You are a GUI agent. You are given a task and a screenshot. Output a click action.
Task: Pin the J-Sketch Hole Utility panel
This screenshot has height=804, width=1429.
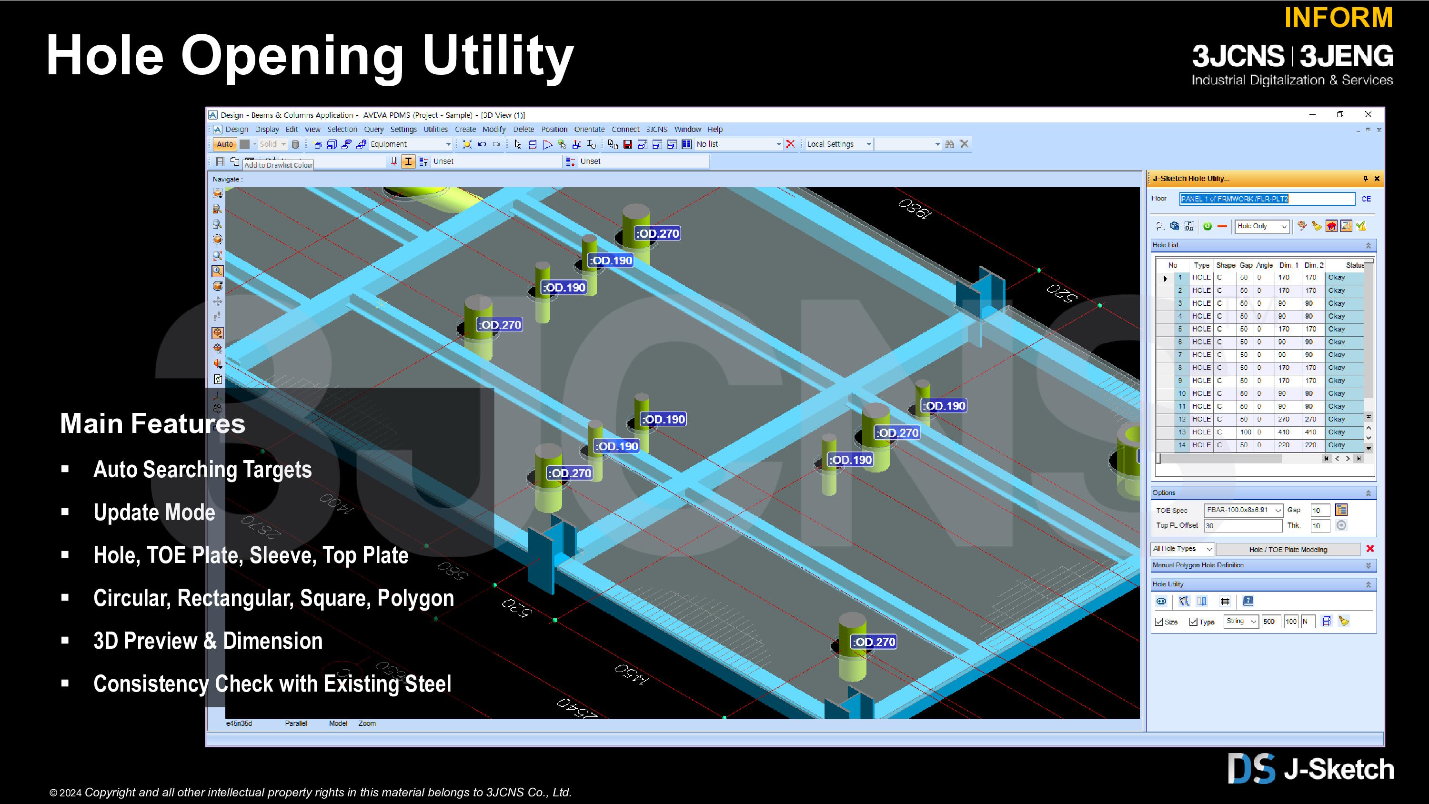(x=1365, y=179)
